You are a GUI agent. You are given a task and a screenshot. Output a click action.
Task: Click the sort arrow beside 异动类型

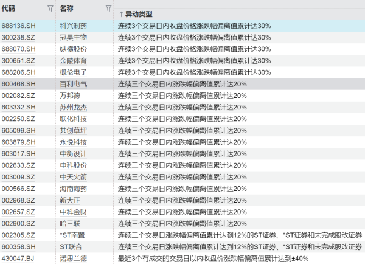120,13
